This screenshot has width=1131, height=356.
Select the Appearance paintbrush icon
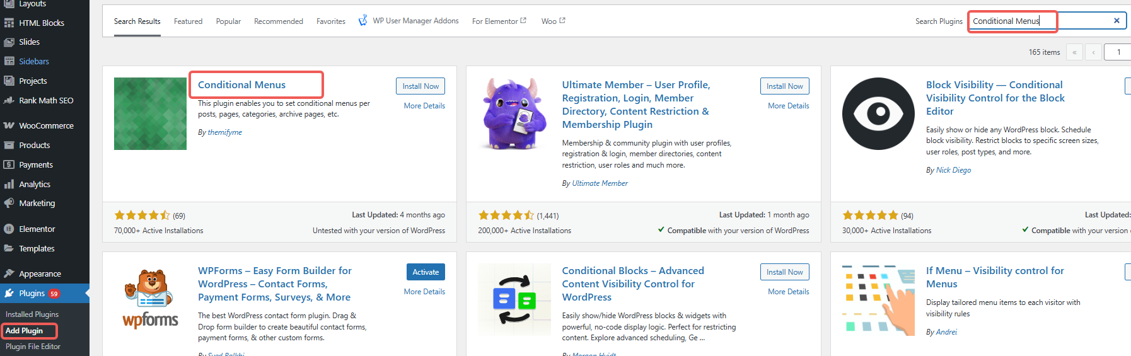[9, 273]
